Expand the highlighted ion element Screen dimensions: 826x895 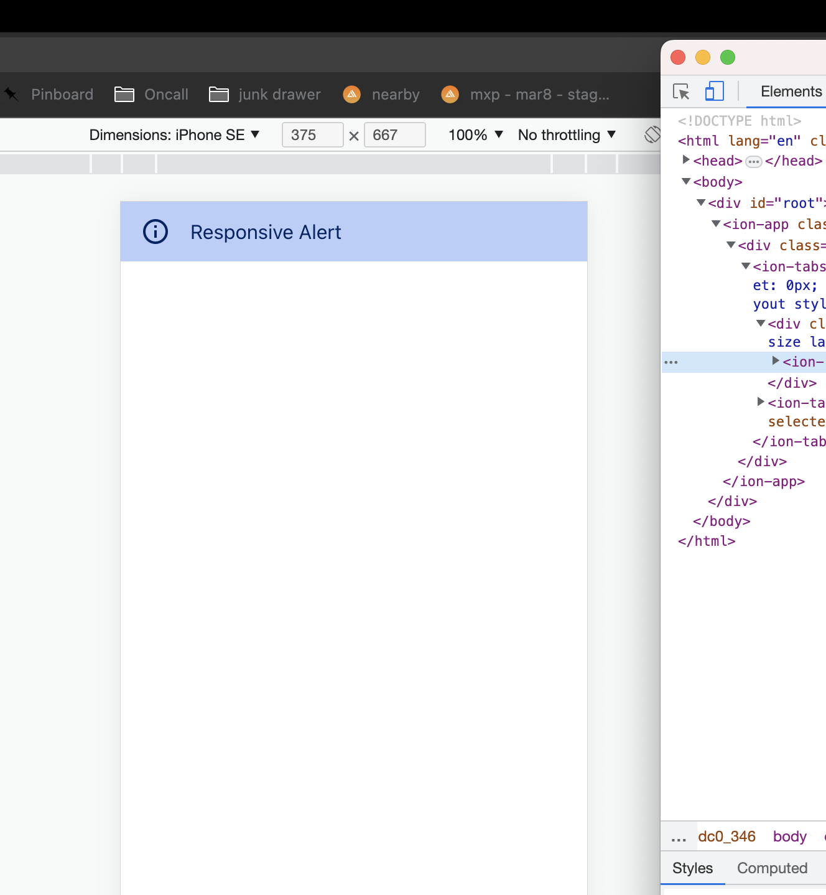click(x=775, y=361)
